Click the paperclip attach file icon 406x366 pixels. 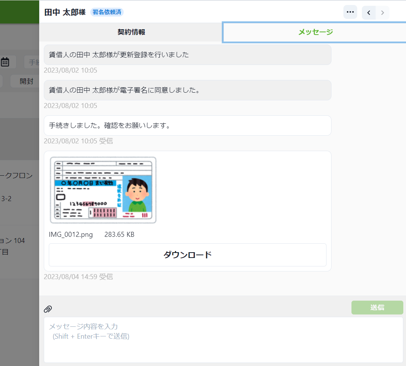click(x=48, y=309)
